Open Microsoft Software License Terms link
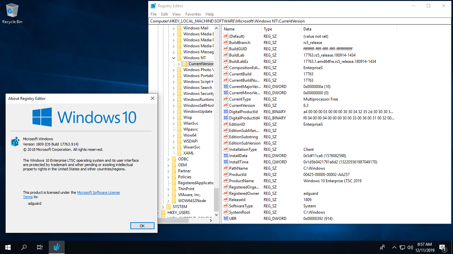This screenshot has height=254, width=453. pos(98,192)
